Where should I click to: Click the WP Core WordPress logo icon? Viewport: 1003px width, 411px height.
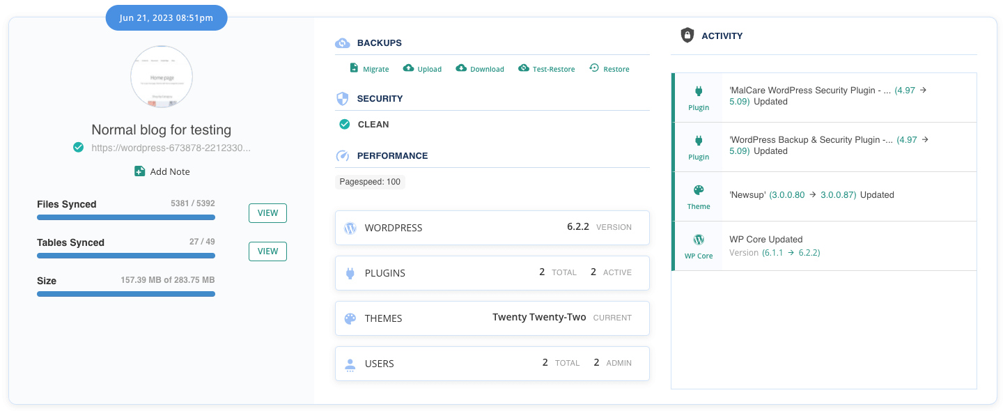699,240
